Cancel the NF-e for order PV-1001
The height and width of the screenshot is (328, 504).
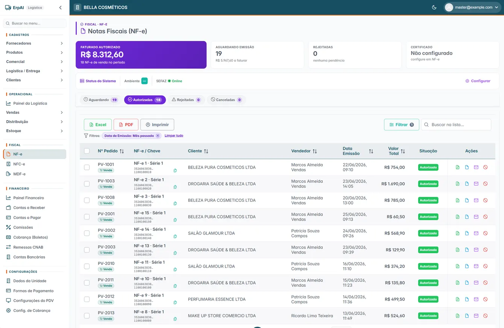pos(485,167)
